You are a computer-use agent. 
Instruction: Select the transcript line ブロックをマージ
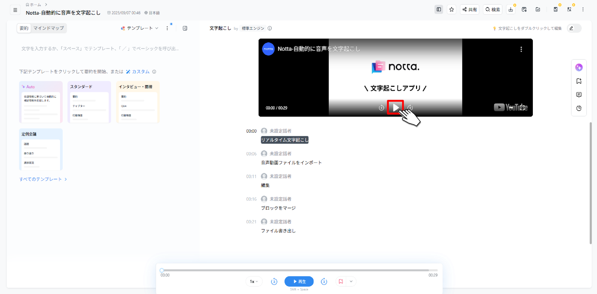pos(278,208)
